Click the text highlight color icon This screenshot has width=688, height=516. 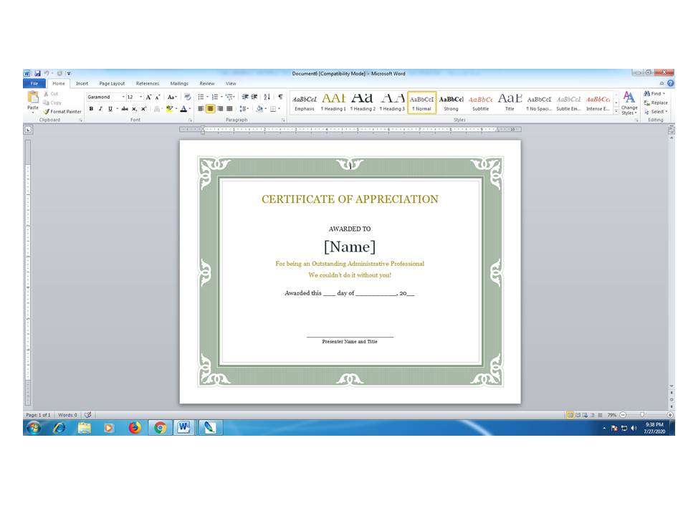(x=170, y=108)
